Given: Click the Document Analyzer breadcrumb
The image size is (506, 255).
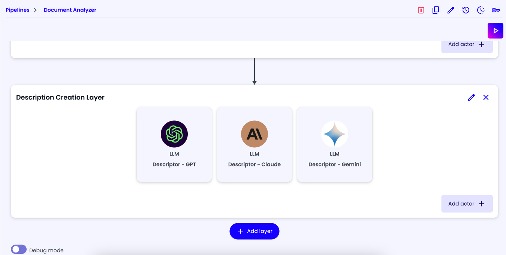Looking at the screenshot, I should click(x=70, y=10).
